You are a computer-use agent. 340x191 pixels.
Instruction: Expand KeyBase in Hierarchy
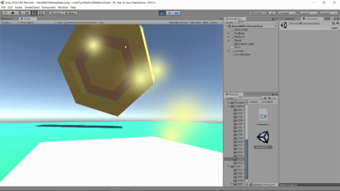(228, 33)
